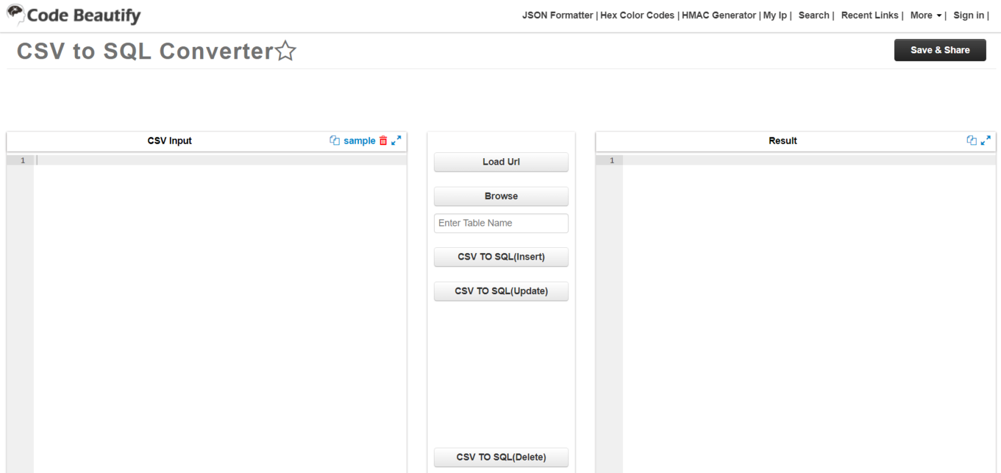Click the Hex Color Codes link
Image resolution: width=1001 pixels, height=473 pixels.
(637, 15)
